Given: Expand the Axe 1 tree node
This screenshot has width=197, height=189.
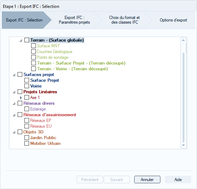Looking at the screenshot, I should point(21,98).
